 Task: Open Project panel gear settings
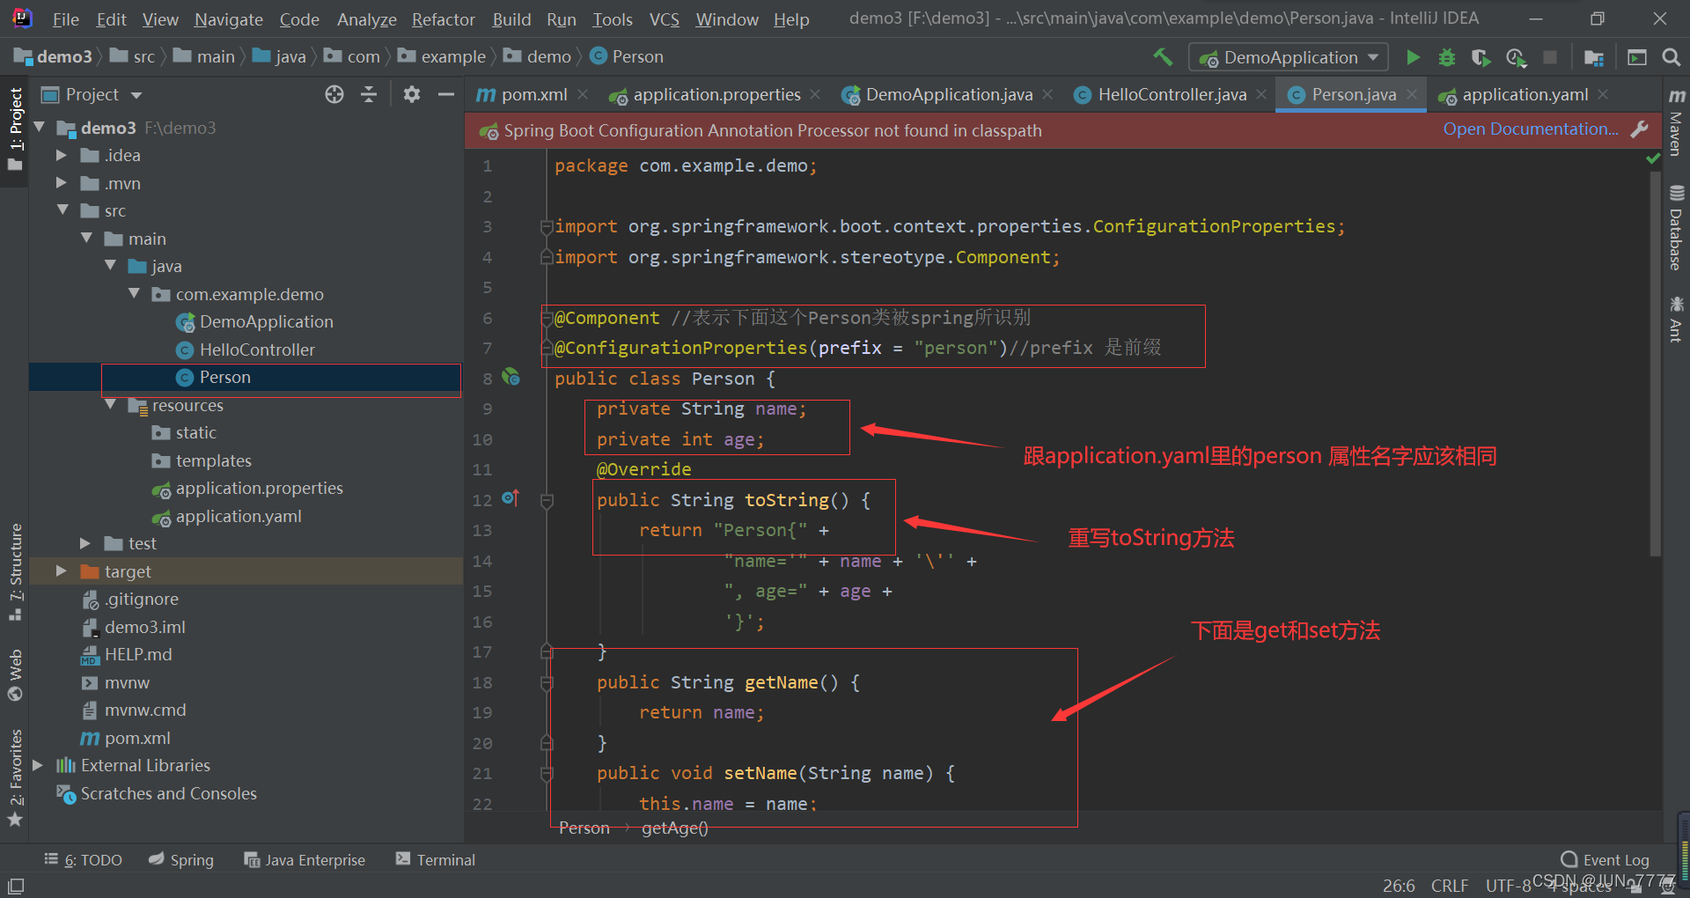pyautogui.click(x=411, y=94)
